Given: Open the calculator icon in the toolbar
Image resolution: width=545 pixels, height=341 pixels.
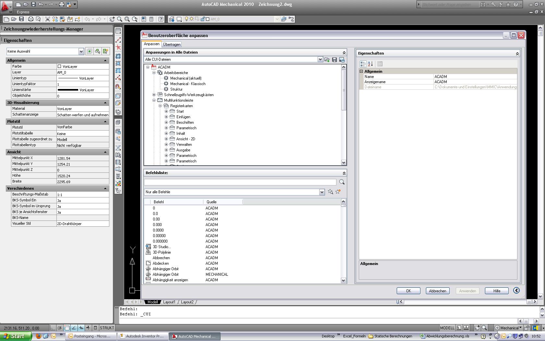Looking at the screenshot, I should tap(151, 19).
